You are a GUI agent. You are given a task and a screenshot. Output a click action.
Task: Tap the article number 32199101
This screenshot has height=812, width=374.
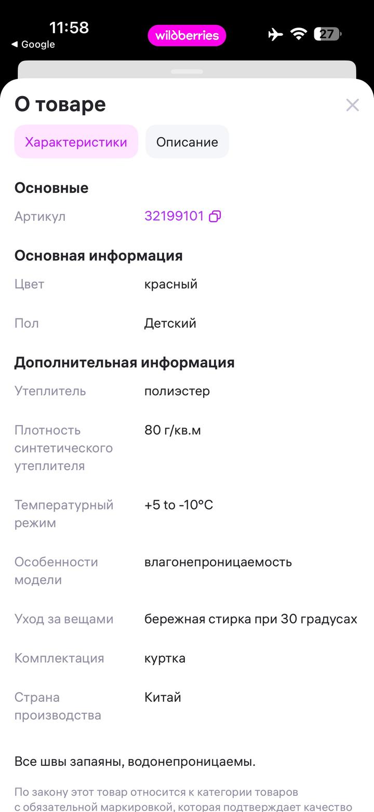click(x=174, y=216)
